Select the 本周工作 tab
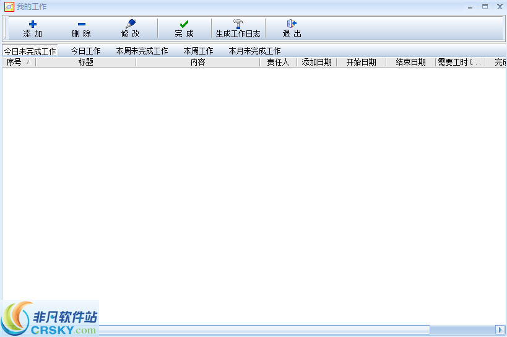The image size is (507, 337). [198, 51]
